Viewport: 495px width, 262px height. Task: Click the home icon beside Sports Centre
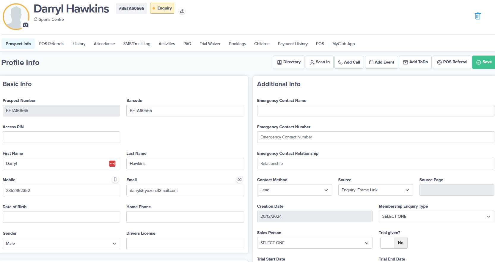(36, 19)
